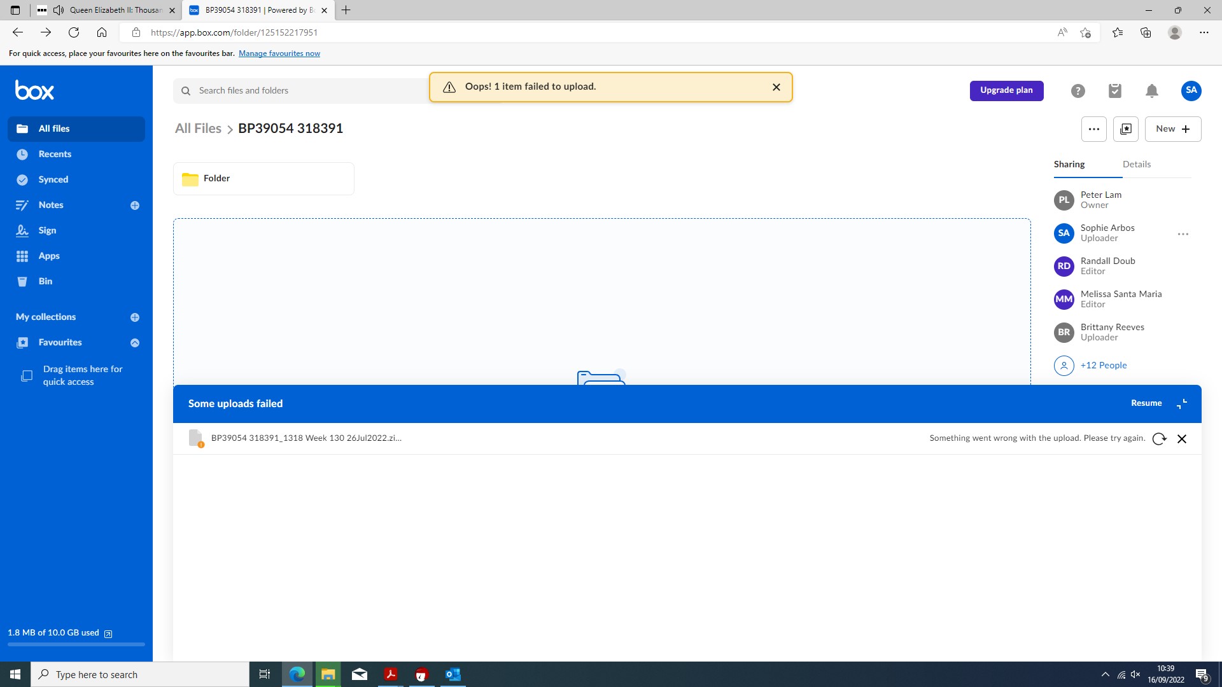Retry the failed zip file upload
Screen dimensions: 1222x687
1159,439
